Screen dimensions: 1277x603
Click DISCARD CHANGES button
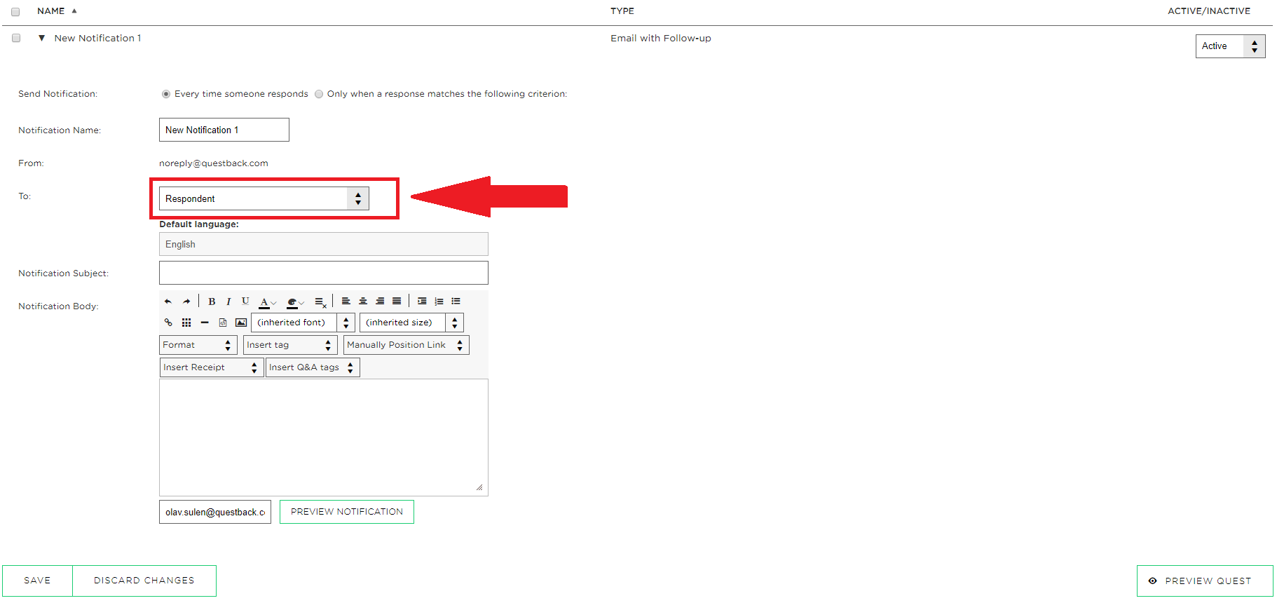click(x=144, y=581)
